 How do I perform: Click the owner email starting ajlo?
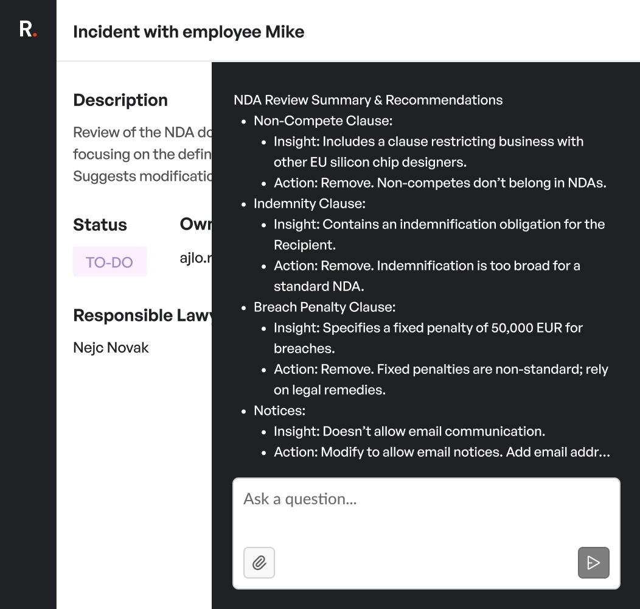coord(195,258)
